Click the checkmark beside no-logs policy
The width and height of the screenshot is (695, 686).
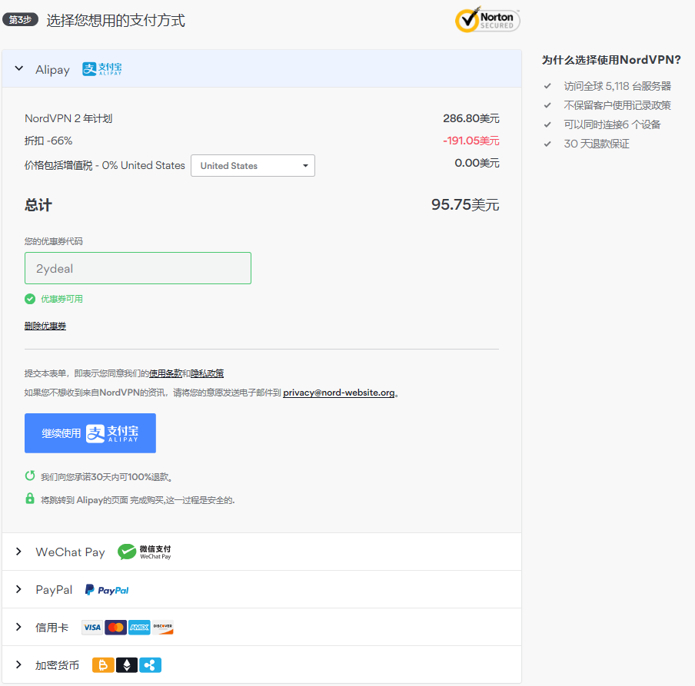[x=548, y=105]
